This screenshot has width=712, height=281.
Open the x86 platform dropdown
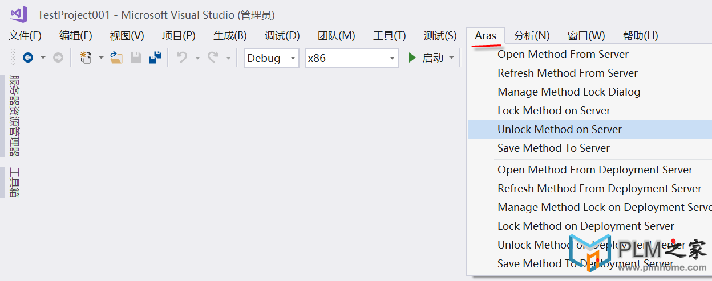tap(351, 57)
